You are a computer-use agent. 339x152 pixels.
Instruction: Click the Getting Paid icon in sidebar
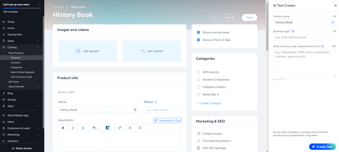click(x=4, y=35)
